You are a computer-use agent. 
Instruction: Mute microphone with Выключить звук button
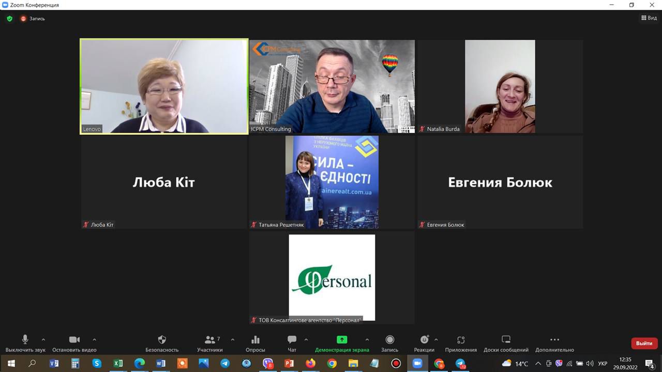[25, 343]
